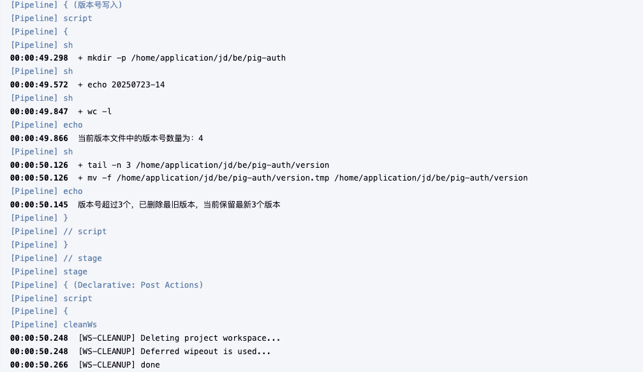This screenshot has width=643, height=372.
Task: Click the Pipeline // script line
Action: pyautogui.click(x=59, y=232)
